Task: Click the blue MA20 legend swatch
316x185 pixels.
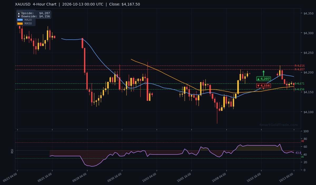Action: [20, 20]
